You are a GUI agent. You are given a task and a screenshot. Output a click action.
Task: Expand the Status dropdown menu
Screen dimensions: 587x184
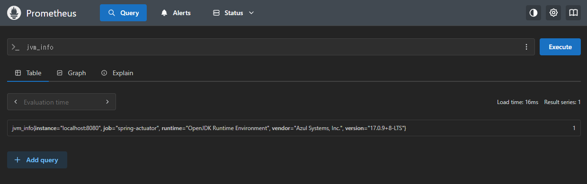coord(233,13)
